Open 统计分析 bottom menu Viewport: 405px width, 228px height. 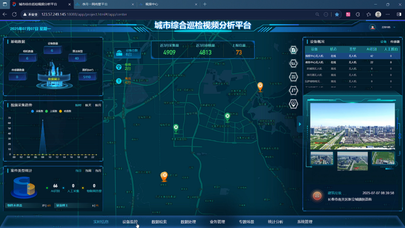276,222
